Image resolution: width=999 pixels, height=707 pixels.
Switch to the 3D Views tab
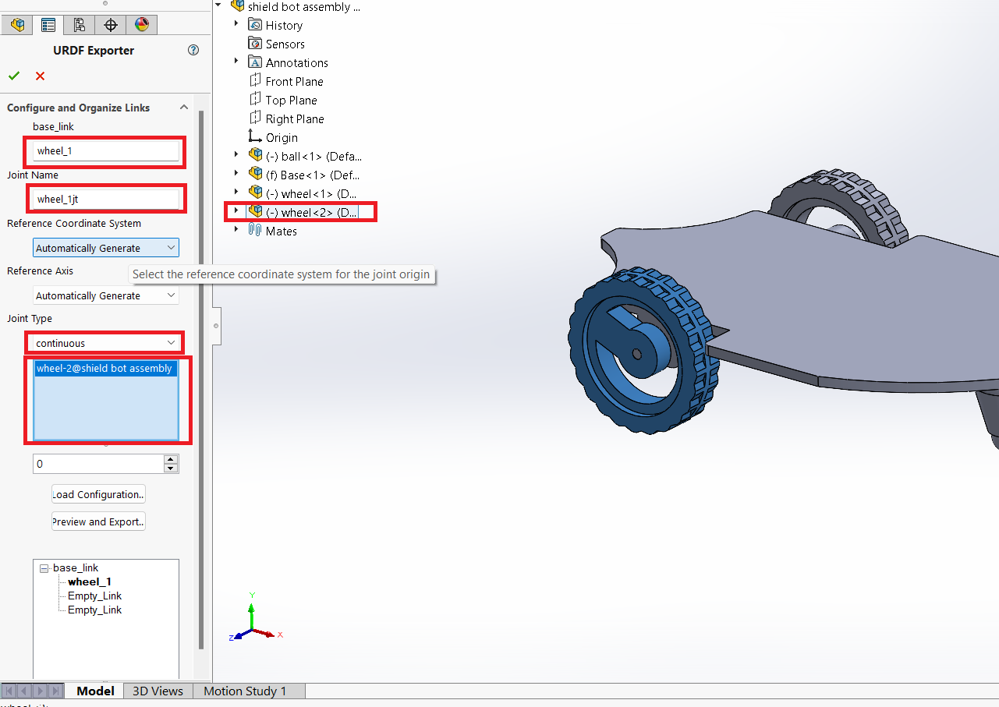coord(158,691)
